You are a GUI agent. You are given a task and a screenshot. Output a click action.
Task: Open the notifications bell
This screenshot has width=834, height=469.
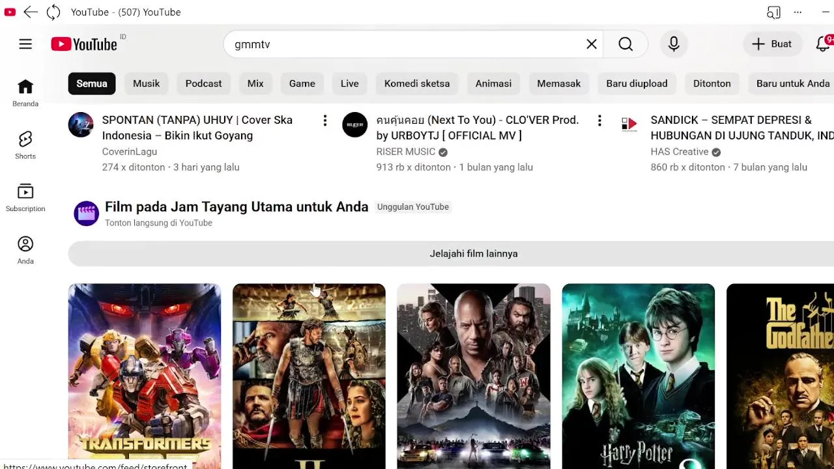(x=824, y=44)
